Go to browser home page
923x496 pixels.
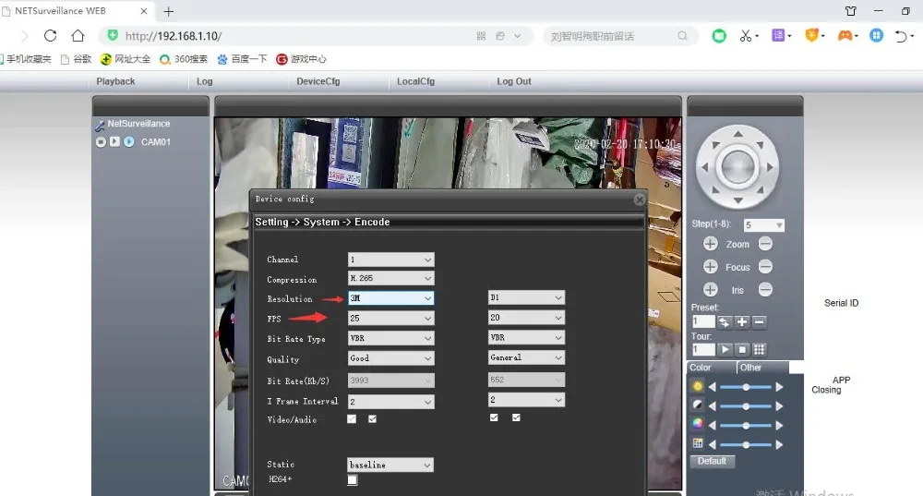click(78, 35)
